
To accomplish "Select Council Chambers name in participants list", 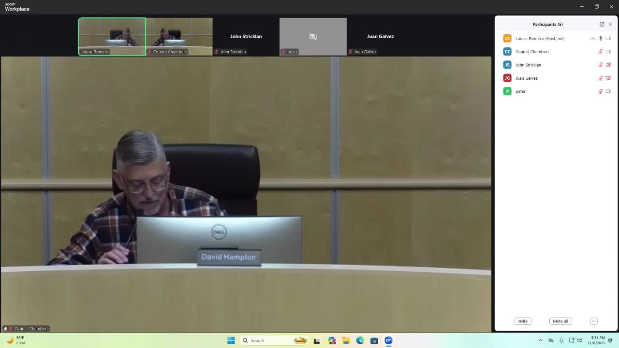I will tap(532, 52).
